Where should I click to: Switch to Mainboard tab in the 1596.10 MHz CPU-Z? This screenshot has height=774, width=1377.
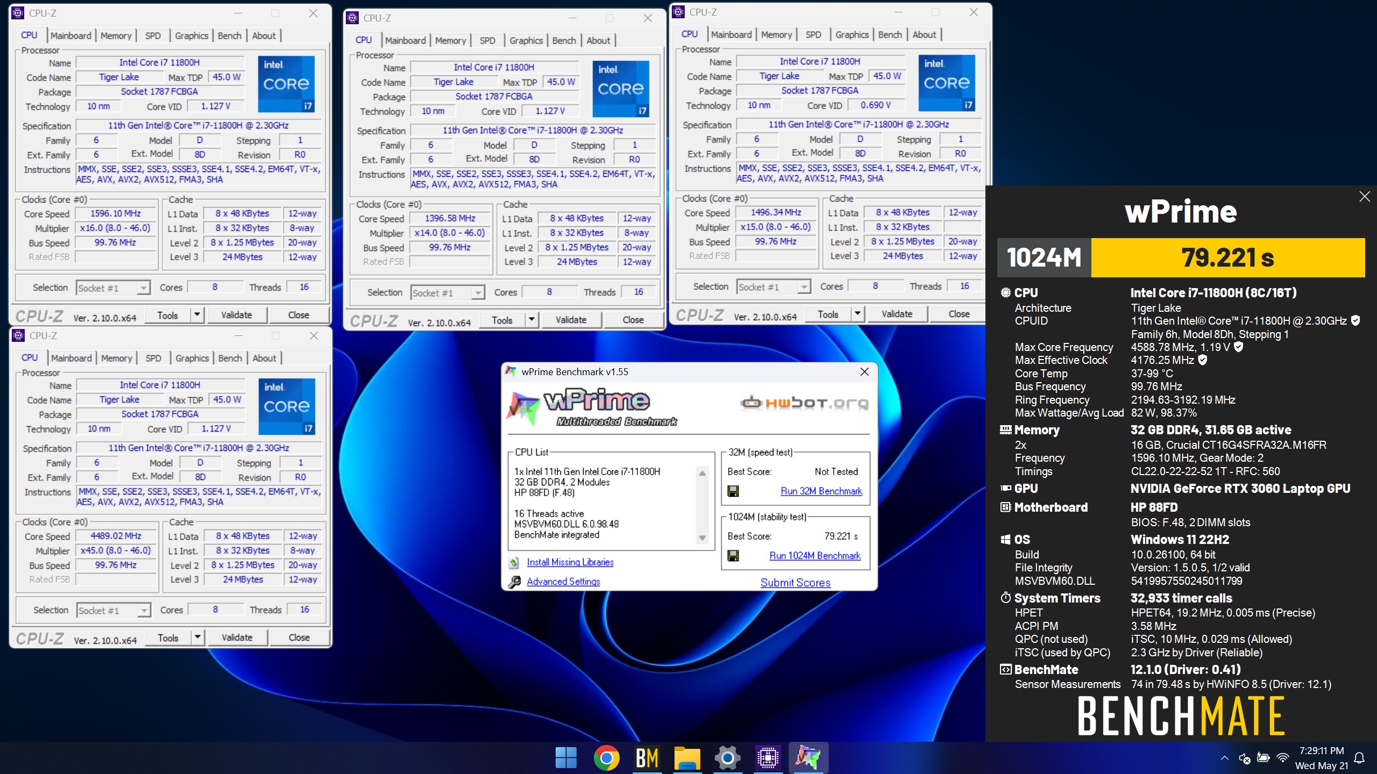[71, 35]
